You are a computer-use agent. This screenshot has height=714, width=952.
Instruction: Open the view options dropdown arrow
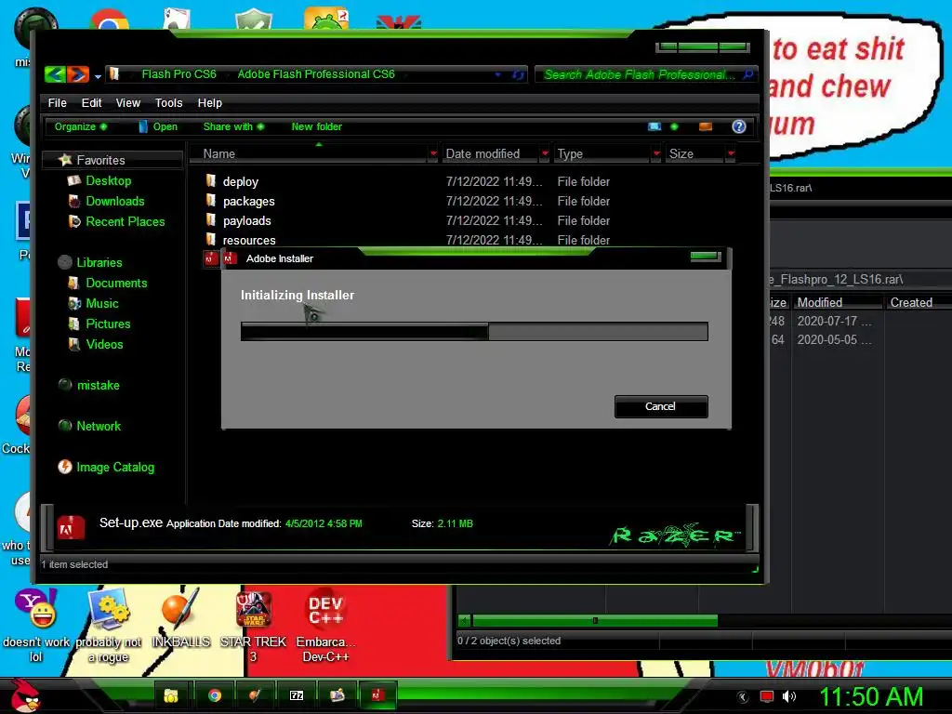pos(674,126)
